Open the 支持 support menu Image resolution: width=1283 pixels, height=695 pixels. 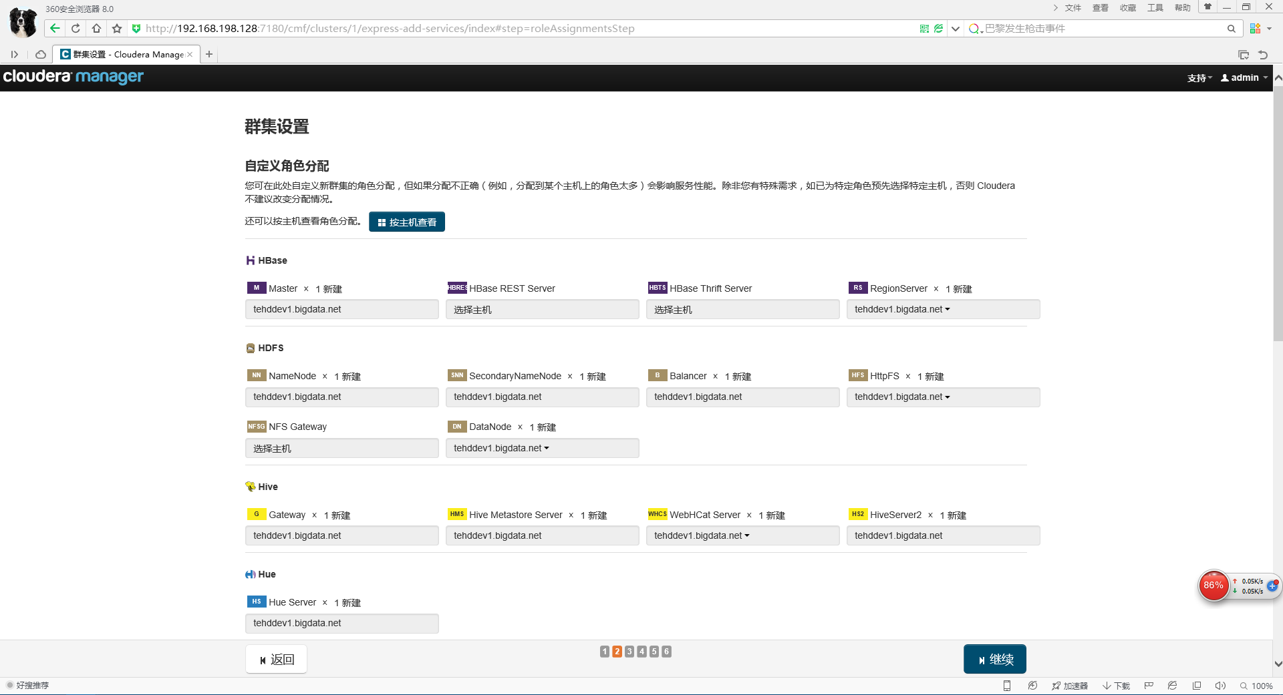point(1199,77)
